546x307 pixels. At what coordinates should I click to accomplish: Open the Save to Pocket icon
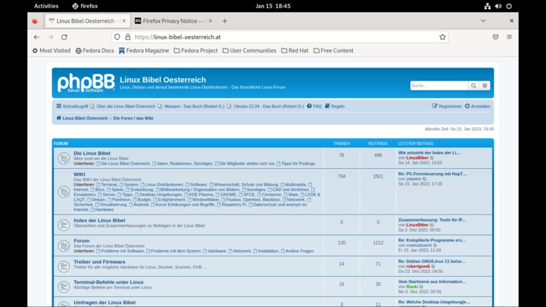click(x=495, y=37)
